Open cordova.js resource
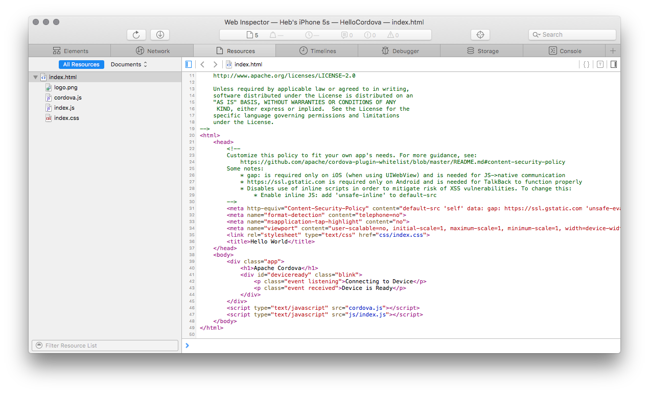The image size is (649, 394). click(105, 97)
